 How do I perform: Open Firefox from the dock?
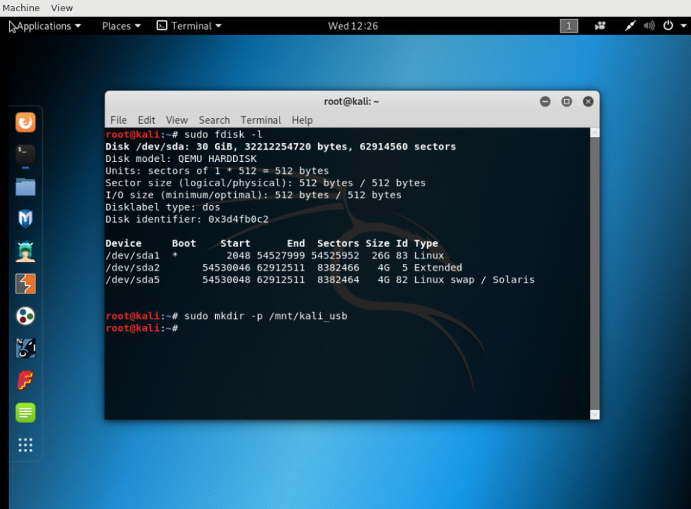pos(24,122)
